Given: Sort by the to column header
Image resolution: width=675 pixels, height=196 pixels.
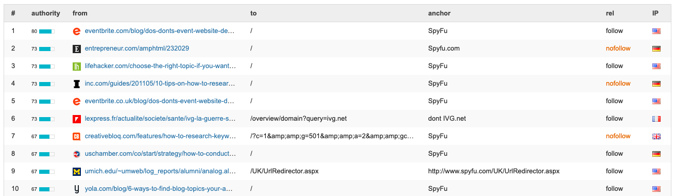Looking at the screenshot, I should pos(254,13).
